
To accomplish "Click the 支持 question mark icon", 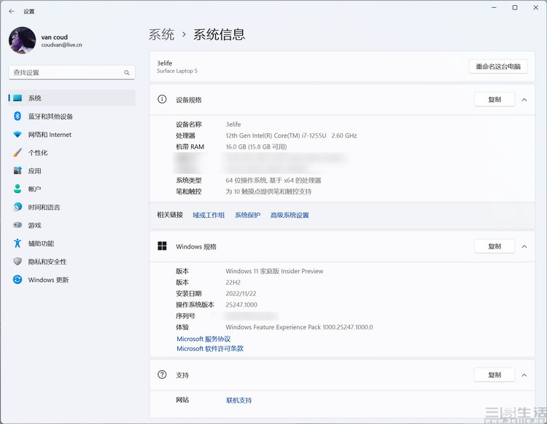I will click(x=162, y=374).
